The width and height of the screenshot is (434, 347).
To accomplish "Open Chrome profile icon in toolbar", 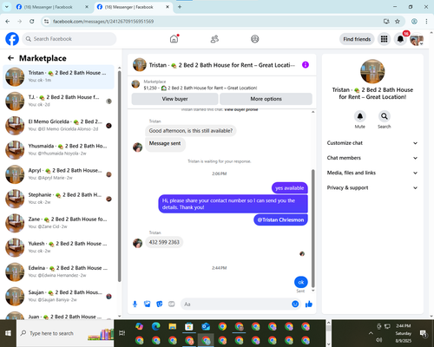I will point(414,21).
